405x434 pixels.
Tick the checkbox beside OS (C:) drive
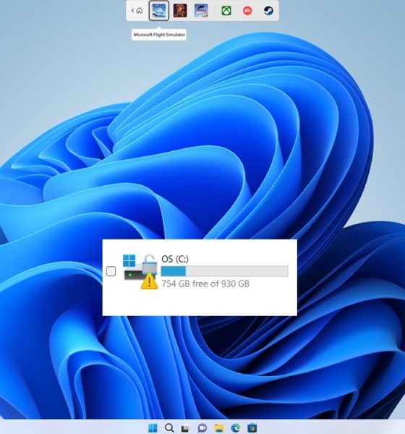(x=111, y=271)
